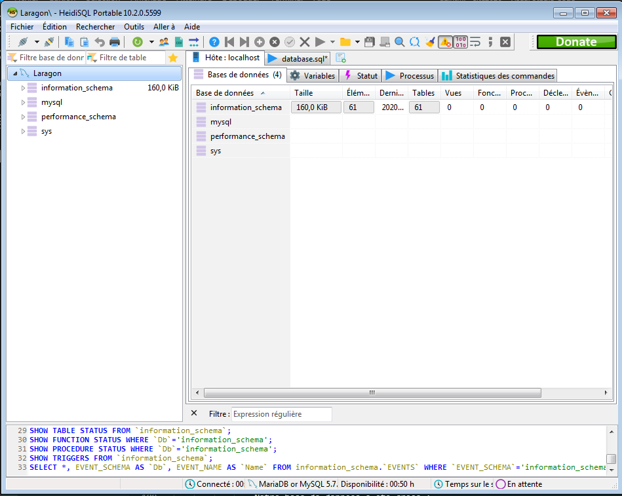Sort by the Taille column header
Viewport: 622px width, 496px height.
click(316, 93)
